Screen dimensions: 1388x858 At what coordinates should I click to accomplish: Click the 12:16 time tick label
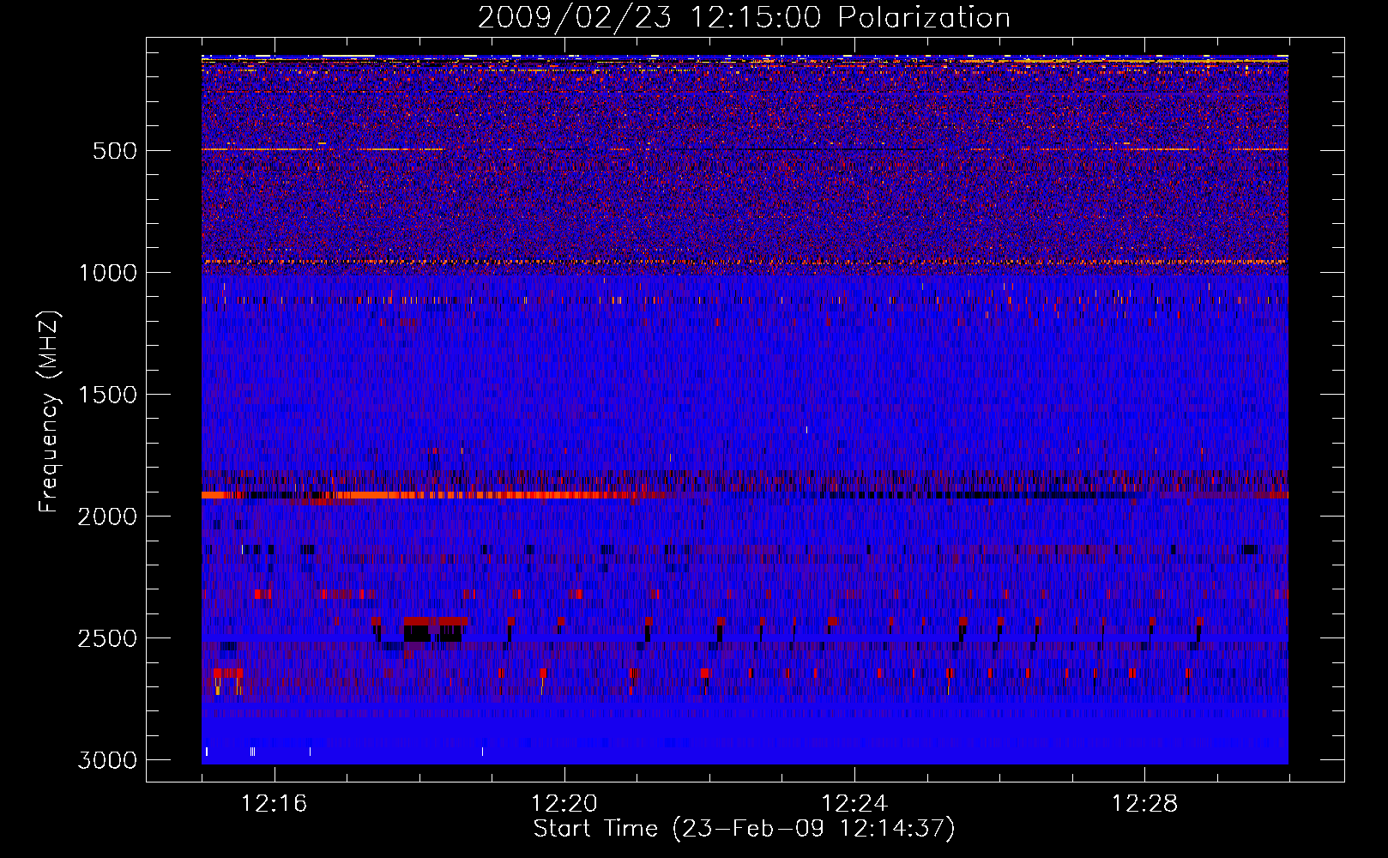(275, 804)
